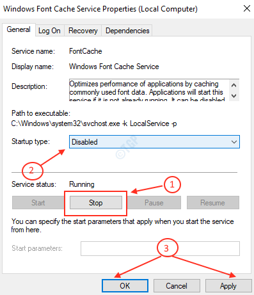Apply the service settings
The image size is (254, 295).
click(x=228, y=286)
